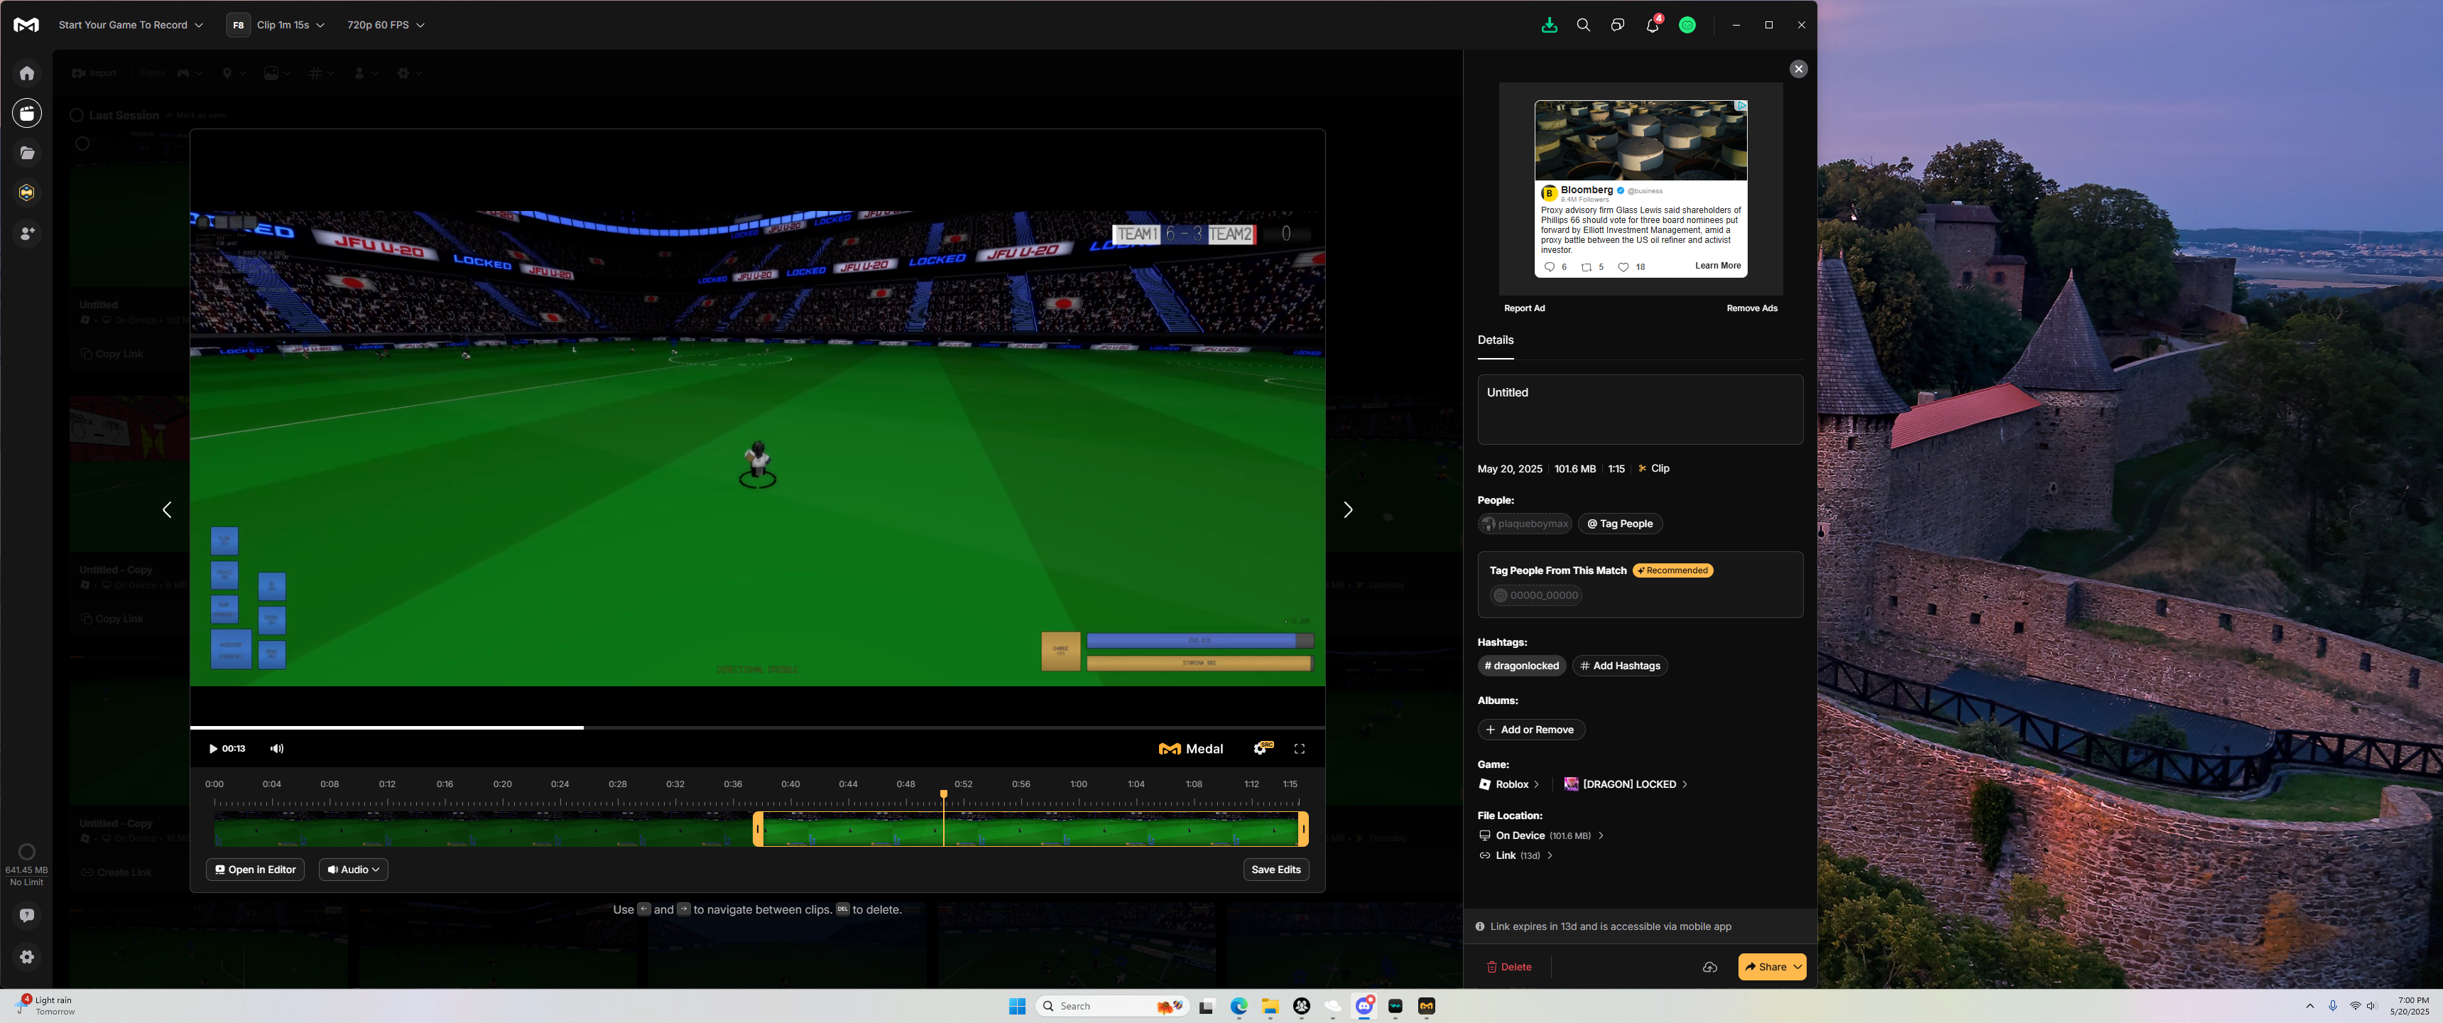Click the Bloomberg ad image

pyautogui.click(x=1640, y=141)
